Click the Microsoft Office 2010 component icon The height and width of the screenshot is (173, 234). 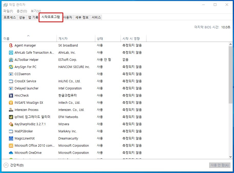click(11, 146)
